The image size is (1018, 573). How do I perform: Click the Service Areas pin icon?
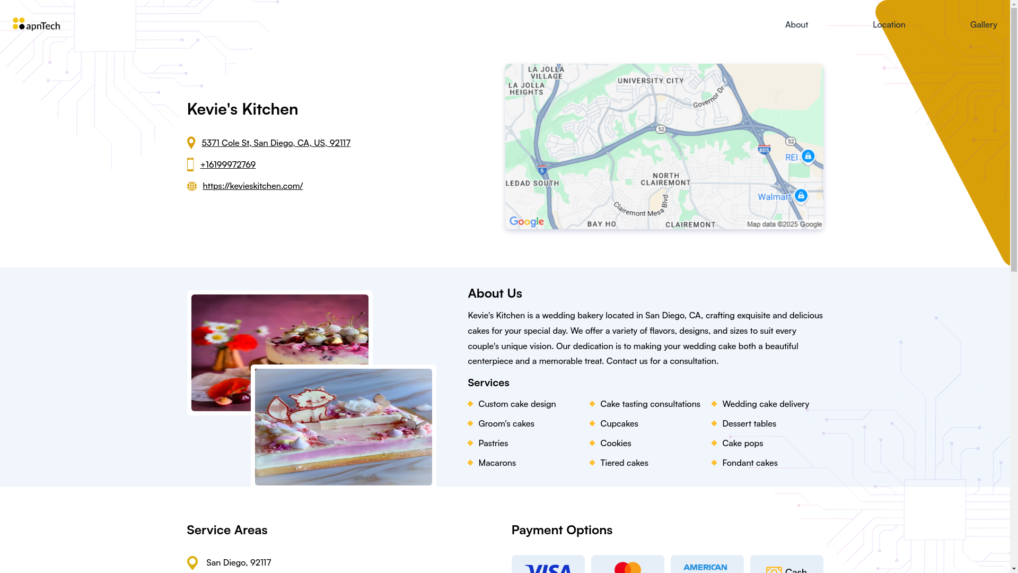[x=192, y=563]
